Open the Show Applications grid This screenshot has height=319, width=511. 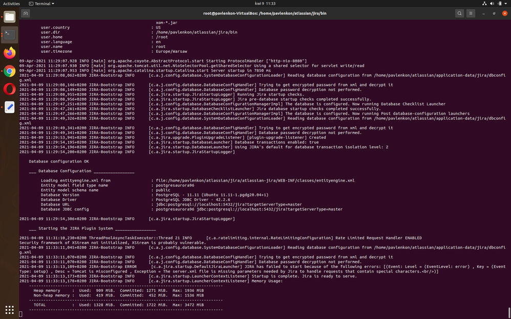click(x=9, y=310)
